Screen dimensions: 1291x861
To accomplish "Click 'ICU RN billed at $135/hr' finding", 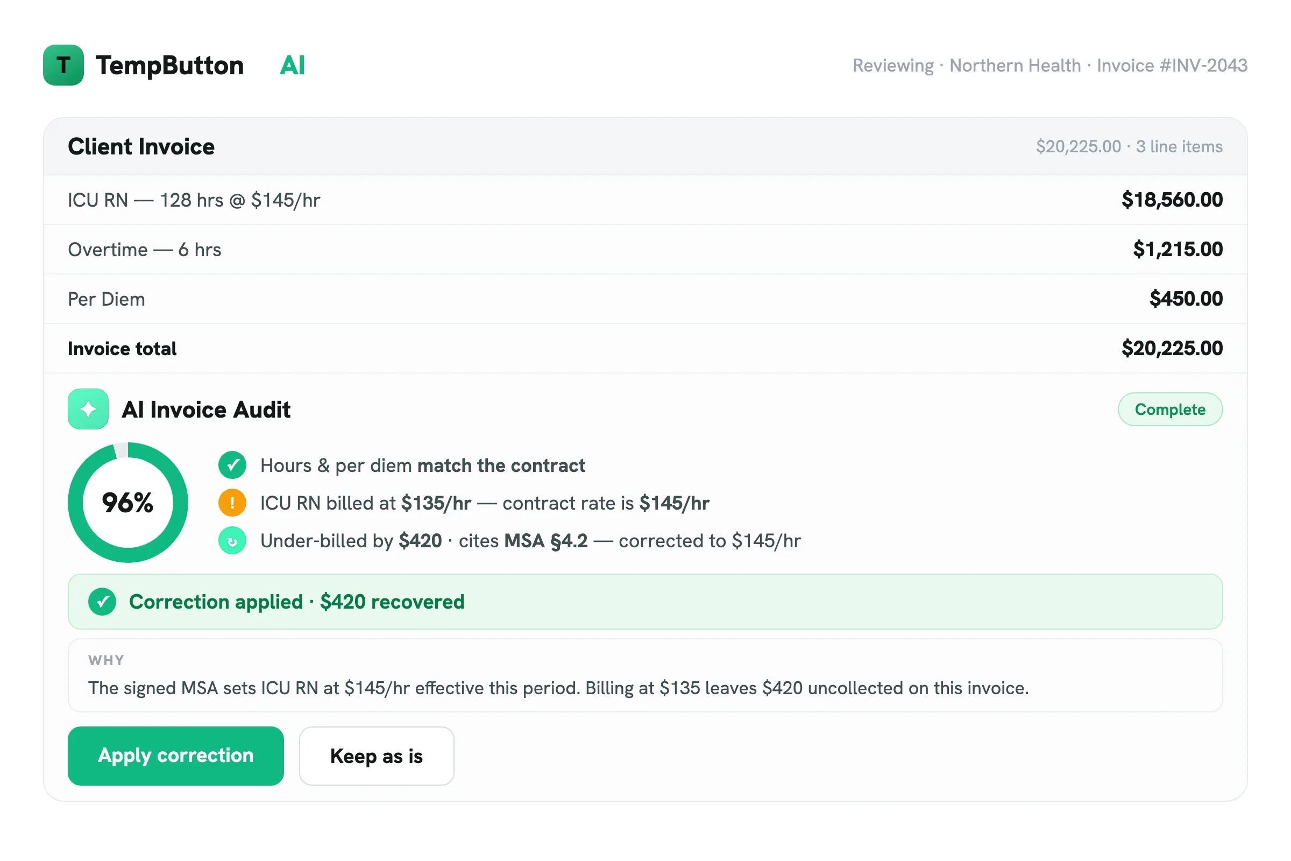I will pyautogui.click(x=485, y=503).
